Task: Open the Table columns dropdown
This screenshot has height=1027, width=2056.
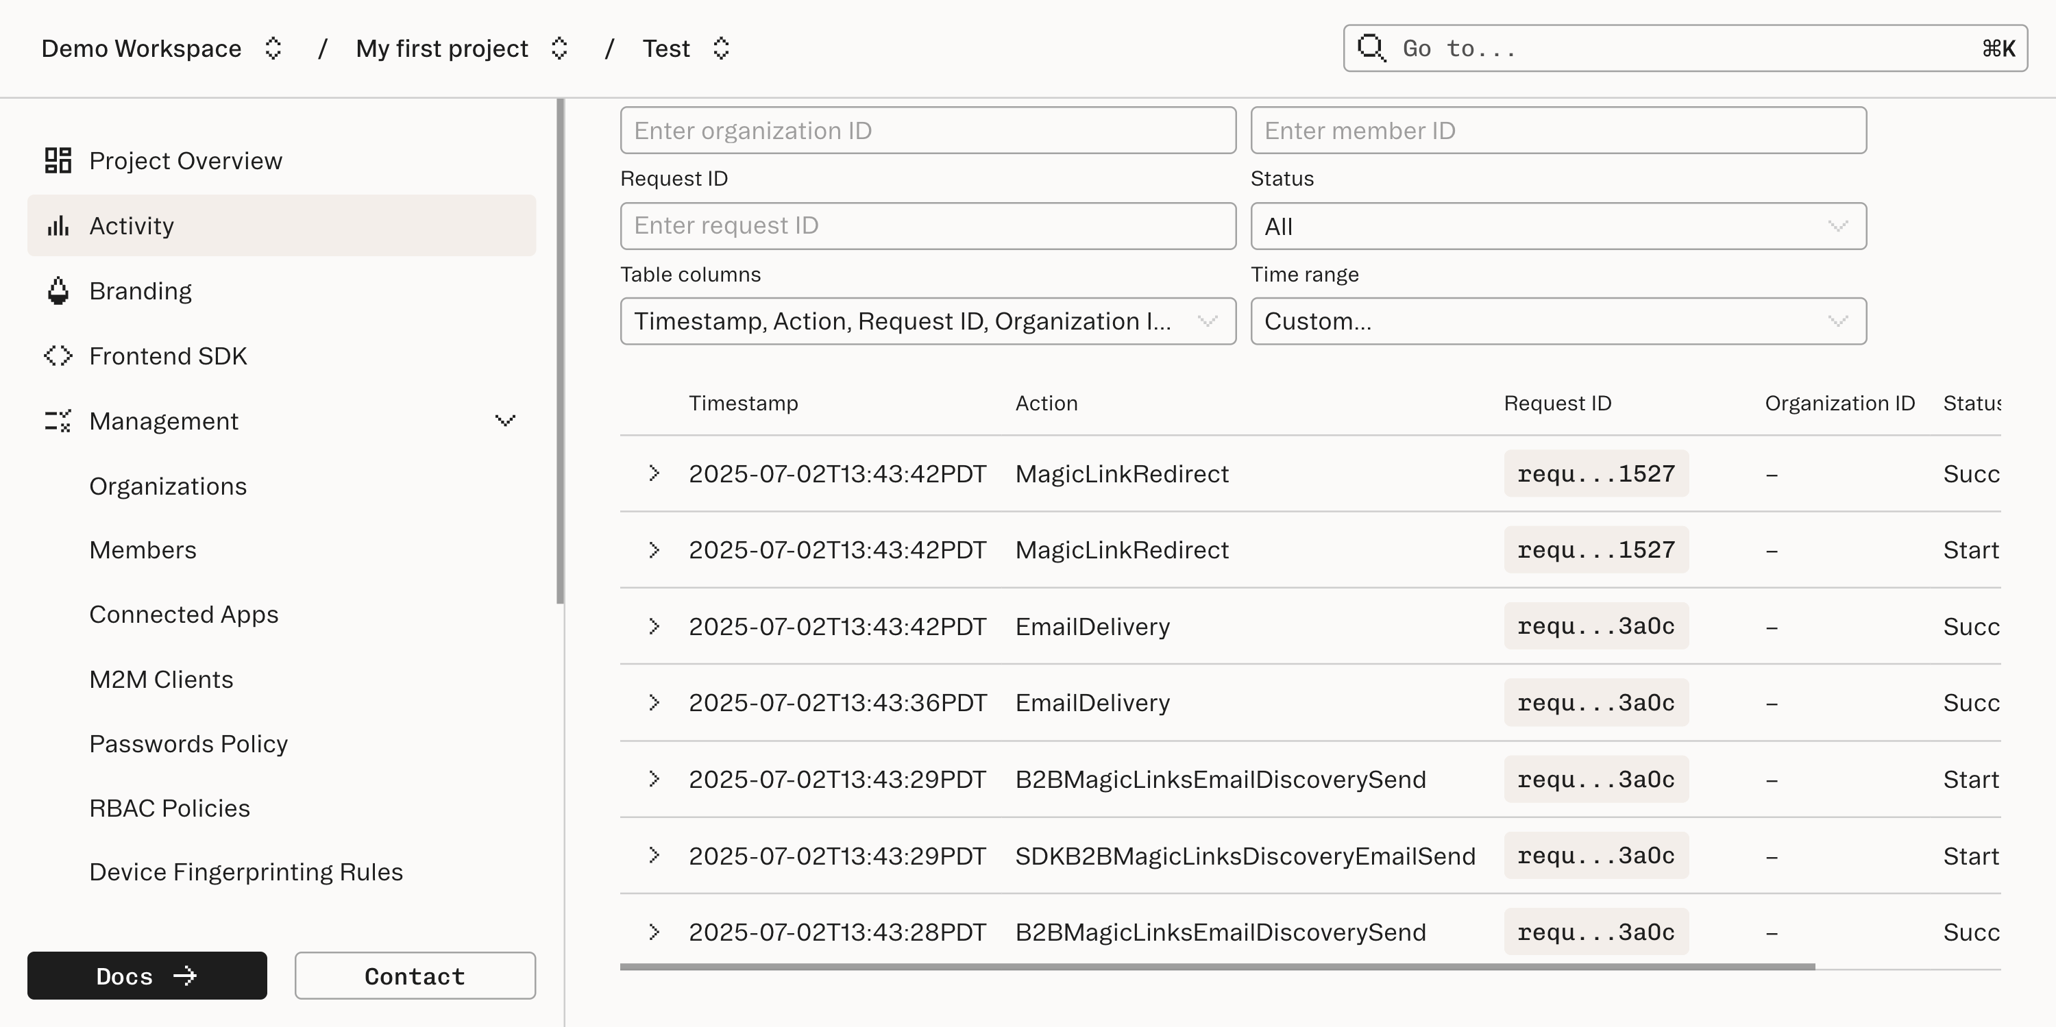Action: [927, 321]
